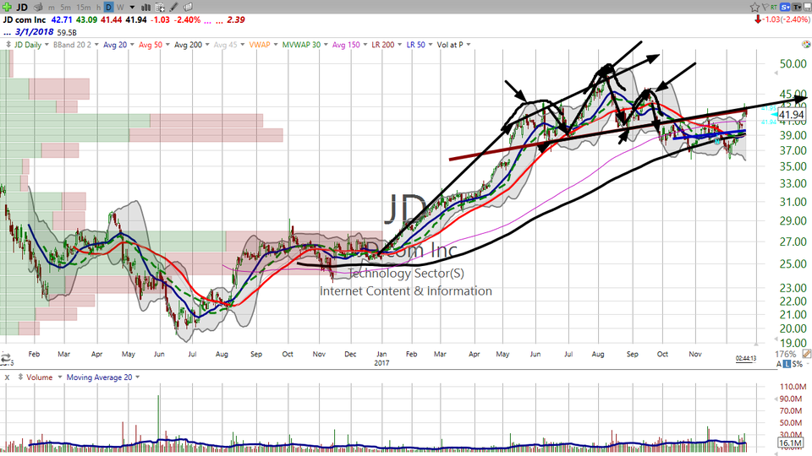Click the blue 42.71 open price
This screenshot has height=456, width=812.
[x=62, y=19]
